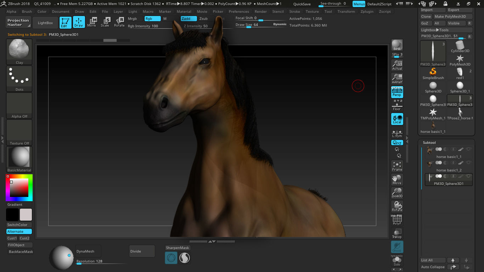
Task: Toggle Perspective (Persp) view
Action: (x=397, y=92)
